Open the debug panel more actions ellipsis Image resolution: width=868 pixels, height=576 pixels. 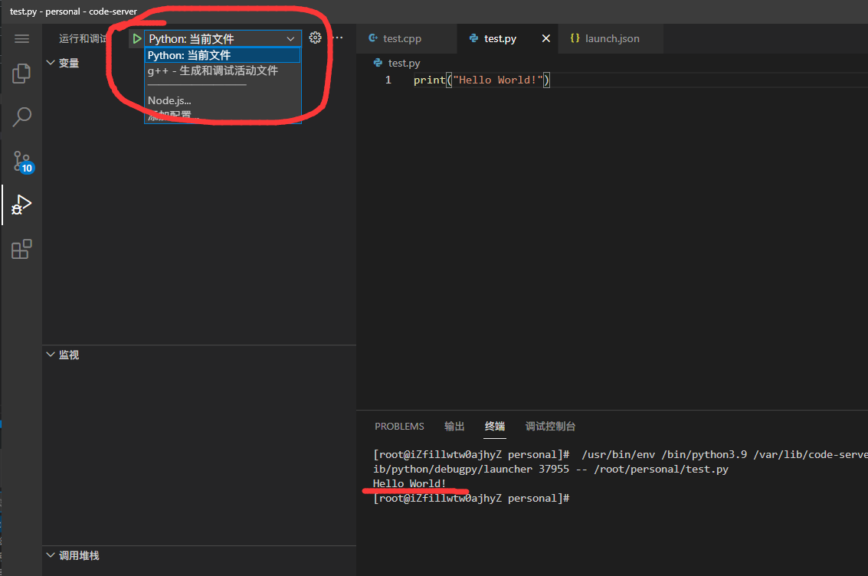(337, 38)
